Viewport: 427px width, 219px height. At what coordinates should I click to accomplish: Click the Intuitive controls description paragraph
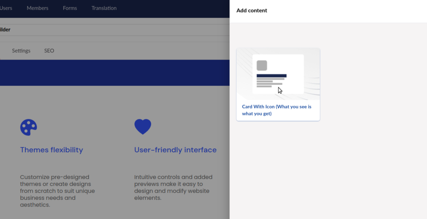pos(173,187)
